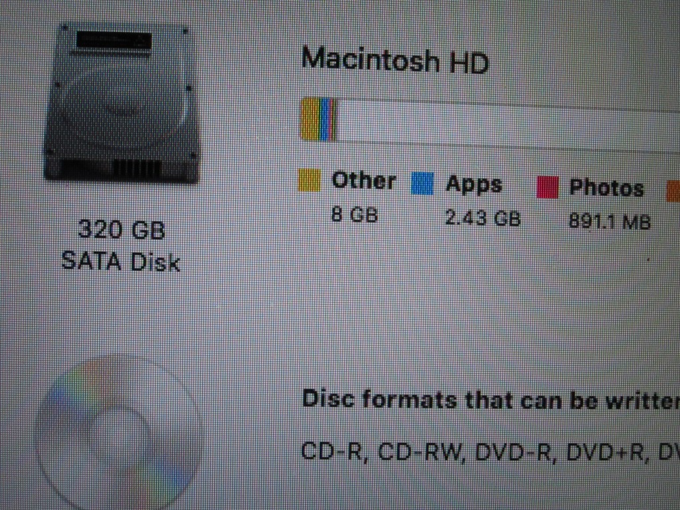Click the blue segment of storage bar
This screenshot has width=680, height=510.
(x=325, y=120)
